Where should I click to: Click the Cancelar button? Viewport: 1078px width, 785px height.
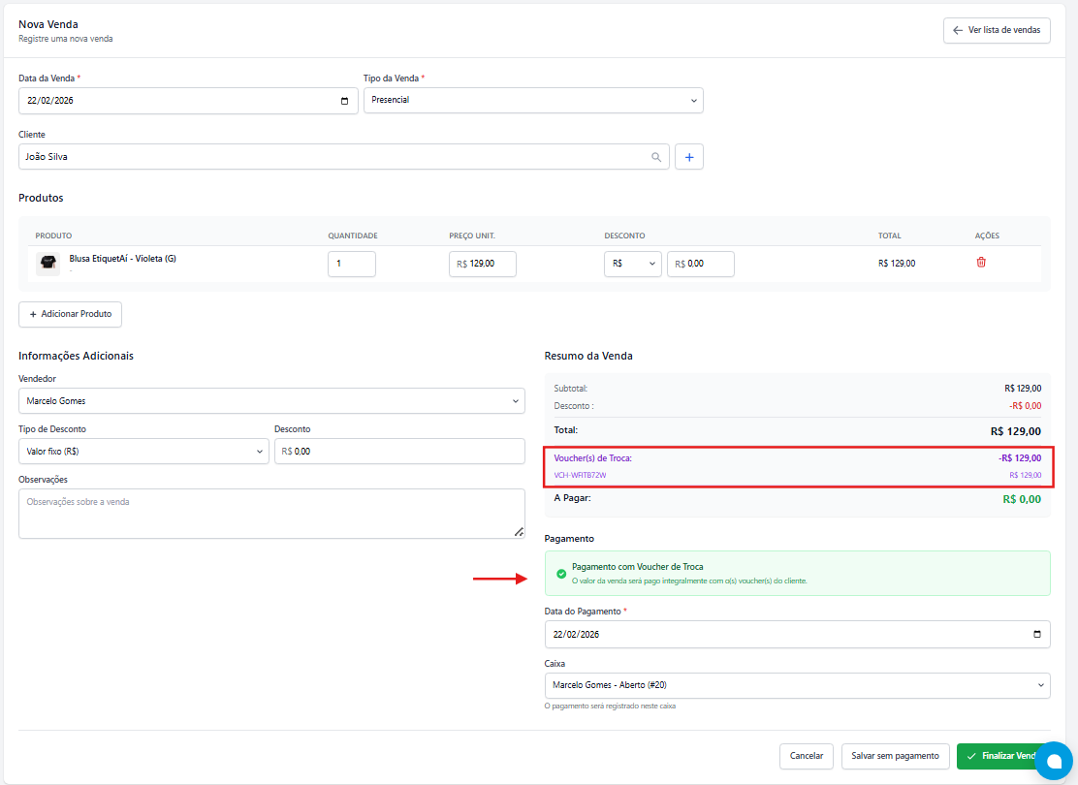tap(806, 756)
